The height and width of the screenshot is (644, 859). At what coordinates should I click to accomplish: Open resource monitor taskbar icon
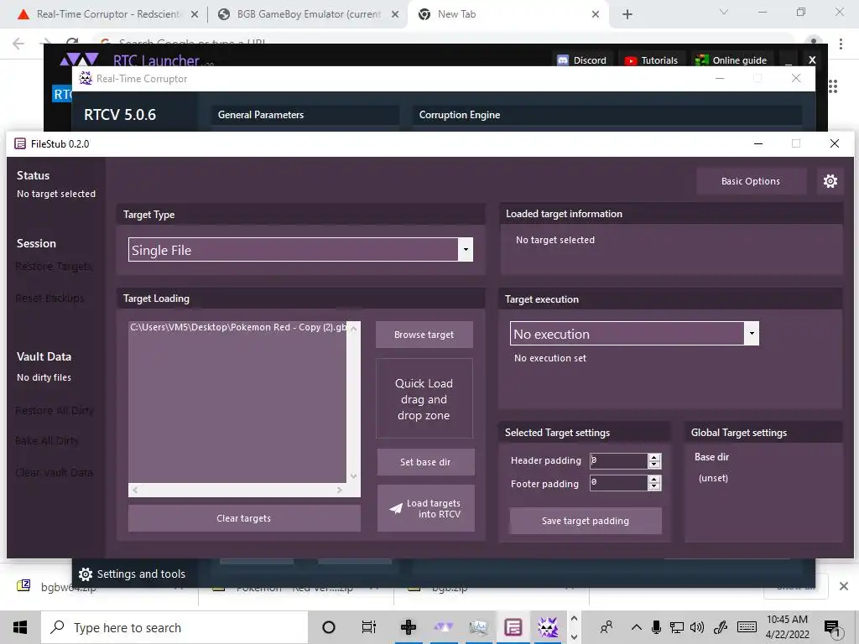pyautogui.click(x=478, y=627)
